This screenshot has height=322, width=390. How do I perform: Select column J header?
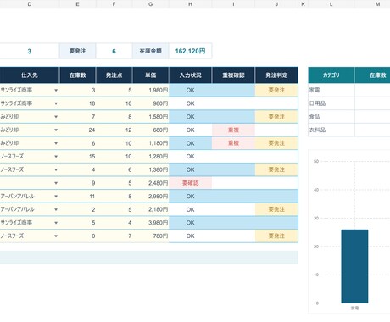pyautogui.click(x=276, y=4)
